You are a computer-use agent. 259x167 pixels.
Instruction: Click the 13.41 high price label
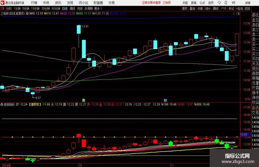(x=85, y=26)
